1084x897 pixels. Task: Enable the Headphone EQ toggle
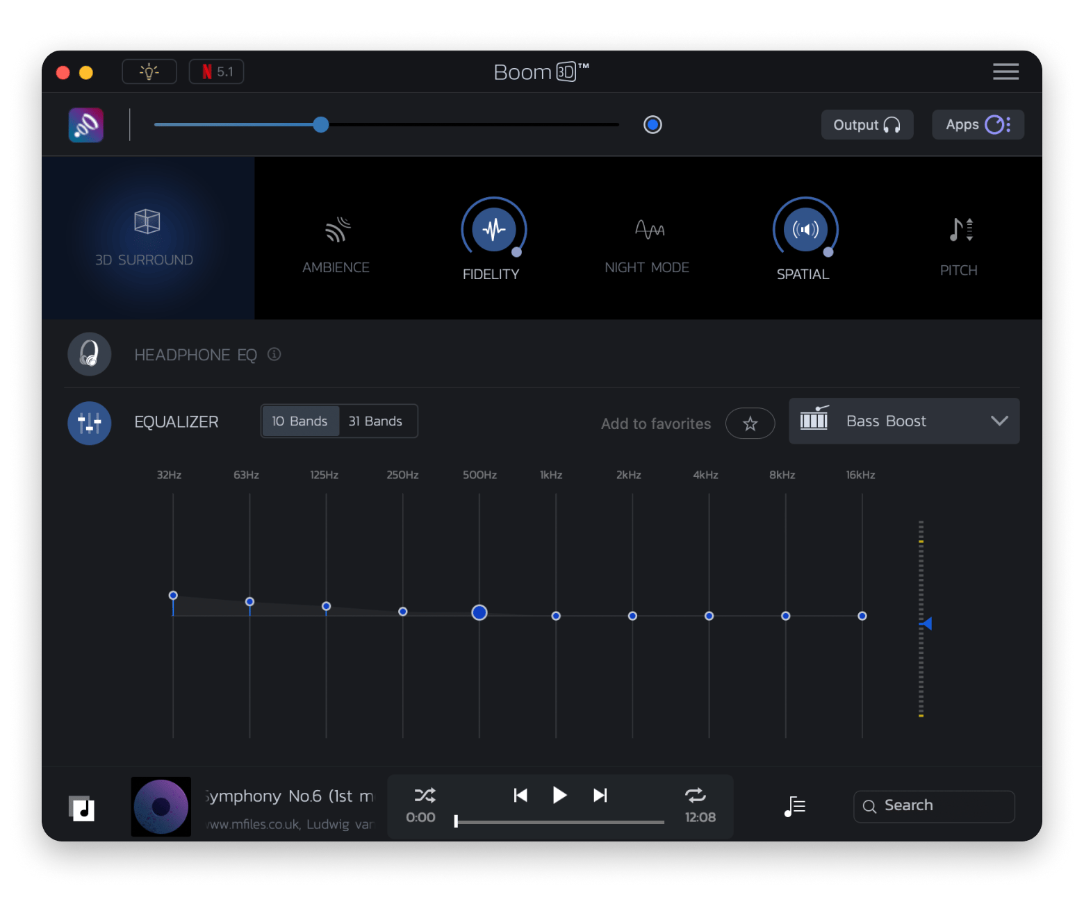(90, 354)
